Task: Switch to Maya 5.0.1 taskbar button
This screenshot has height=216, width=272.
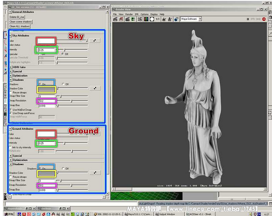Action: (x=139, y=214)
